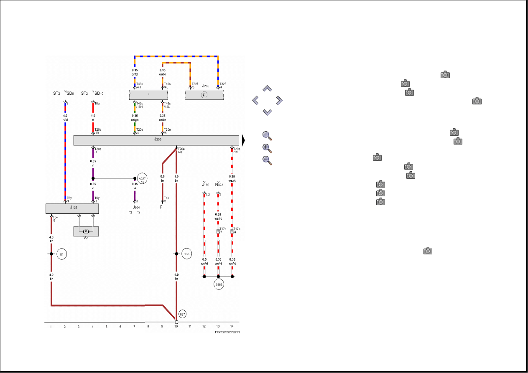Pan the diagram right with the right chevron
Viewport: 528px width, 373px height.
pyautogui.click(x=279, y=100)
